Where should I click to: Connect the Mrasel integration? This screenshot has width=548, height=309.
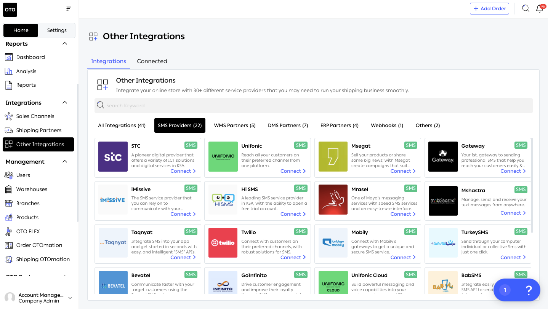coord(403,214)
